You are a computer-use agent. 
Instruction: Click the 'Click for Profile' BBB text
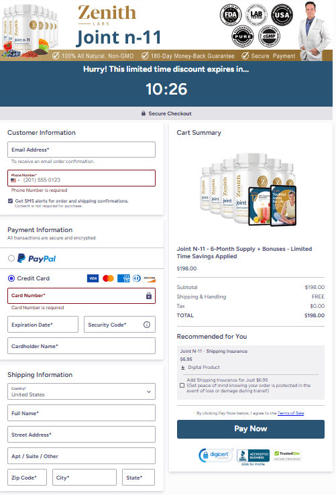(x=254, y=464)
